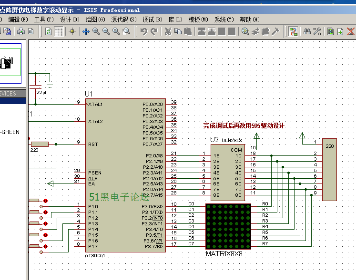Click the set print area icon

(x=31, y=31)
